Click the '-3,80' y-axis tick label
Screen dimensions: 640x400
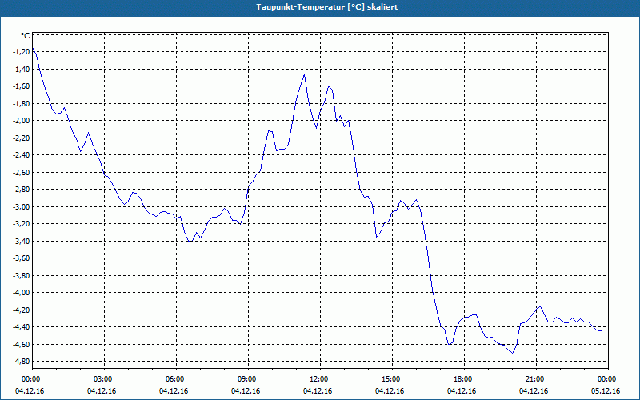coord(22,275)
